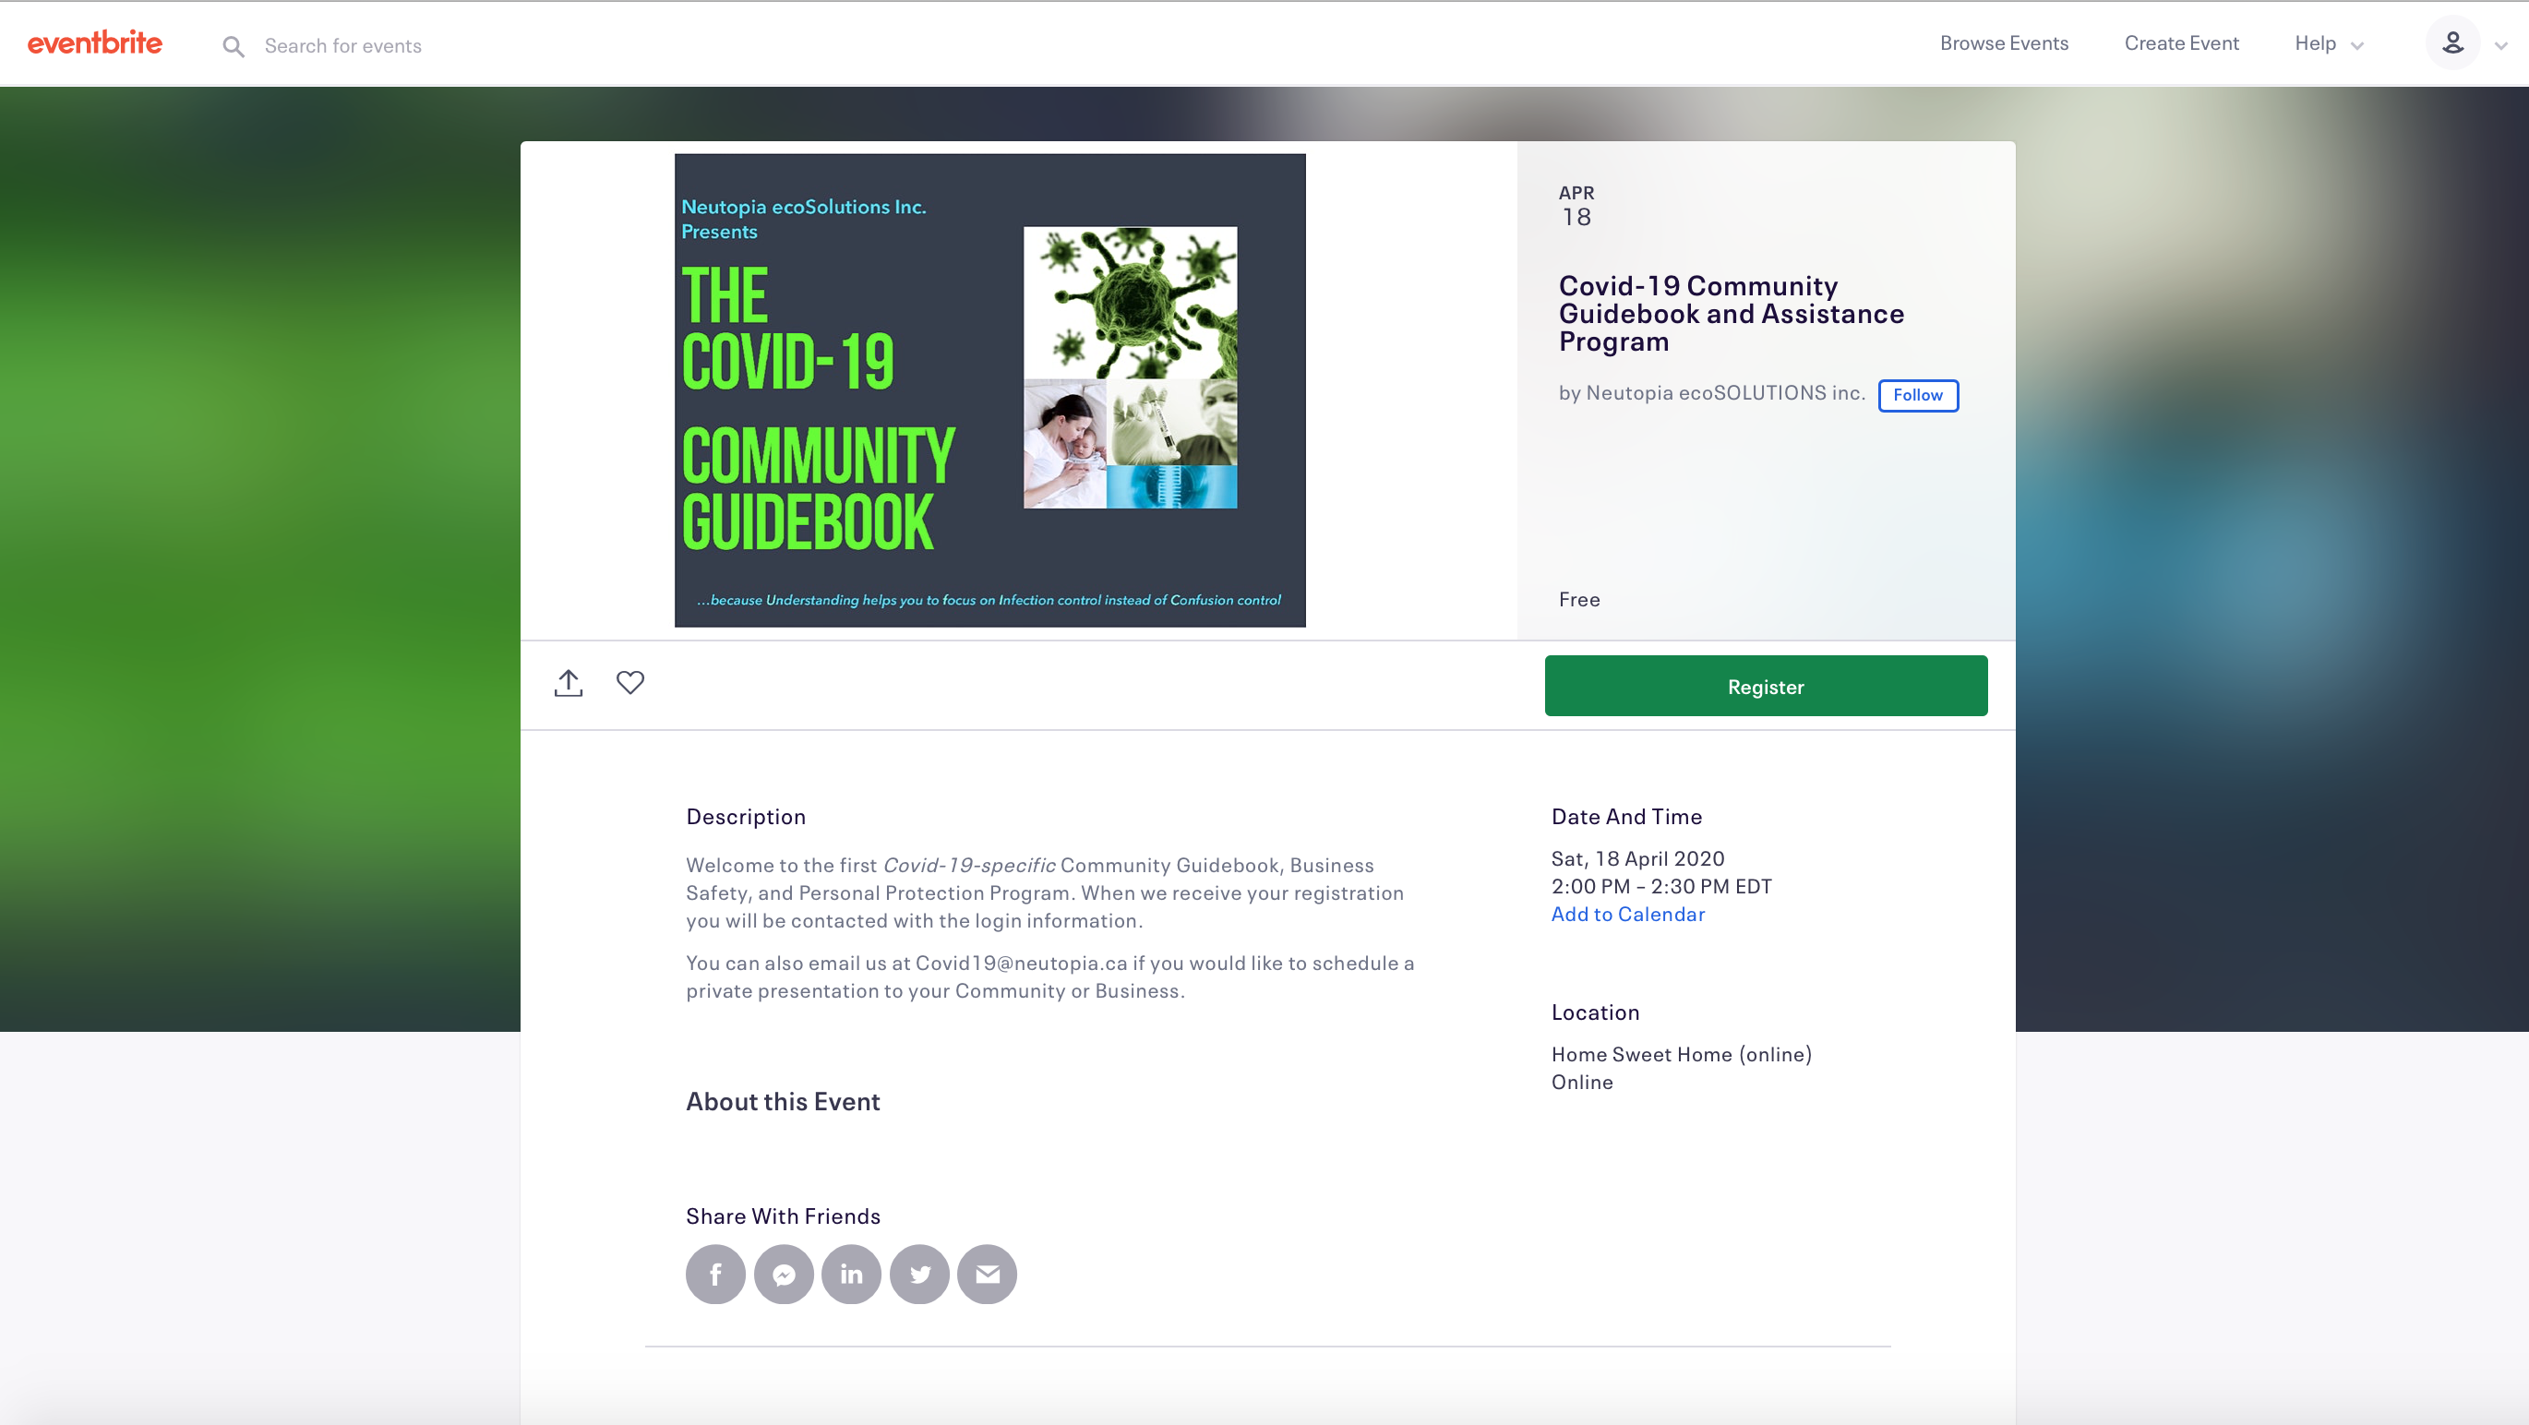This screenshot has height=1425, width=2529.
Task: Click 'Sat, 18 April 2020' date text
Action: pyautogui.click(x=1636, y=858)
